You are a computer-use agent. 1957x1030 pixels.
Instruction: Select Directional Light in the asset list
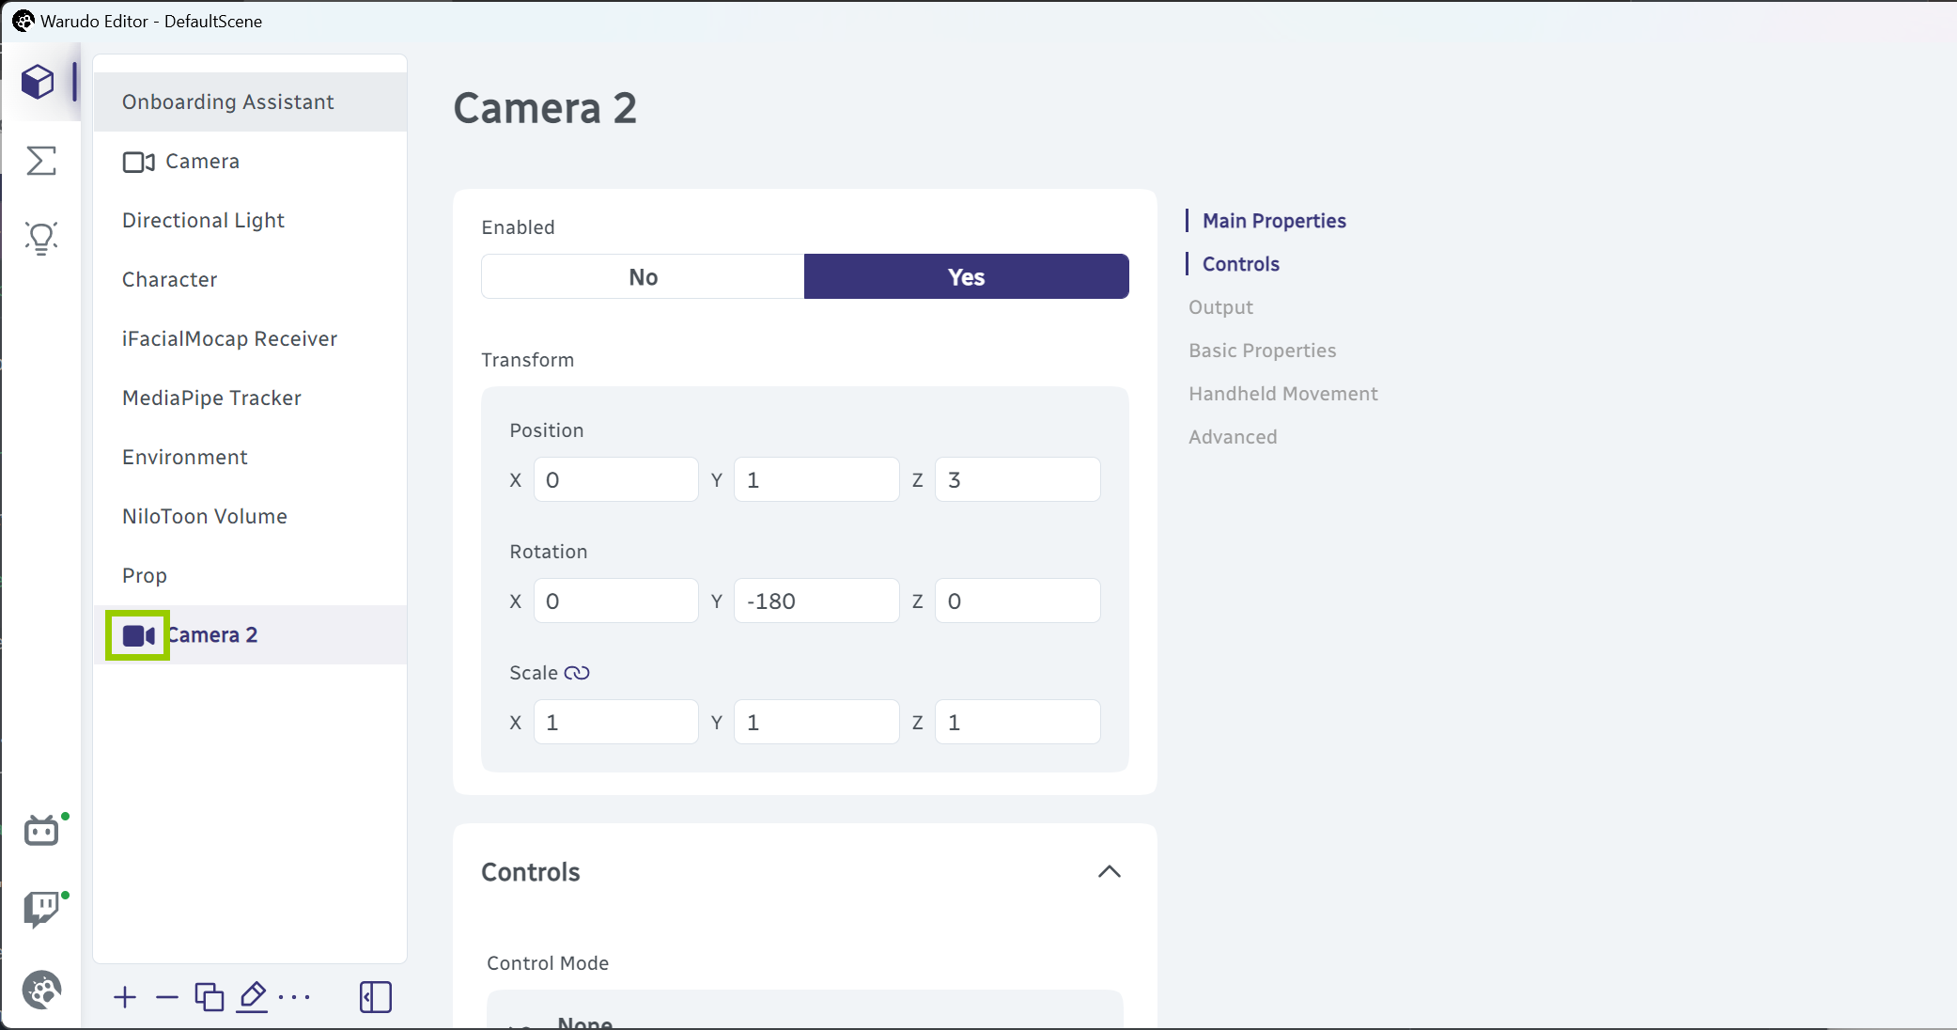point(203,220)
